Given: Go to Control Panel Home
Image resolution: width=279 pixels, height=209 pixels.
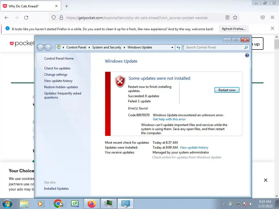Looking at the screenshot, I should point(59,59).
